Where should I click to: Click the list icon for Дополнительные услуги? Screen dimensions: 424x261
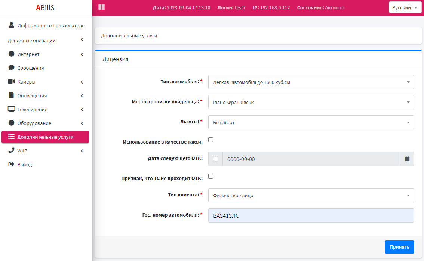click(x=11, y=136)
